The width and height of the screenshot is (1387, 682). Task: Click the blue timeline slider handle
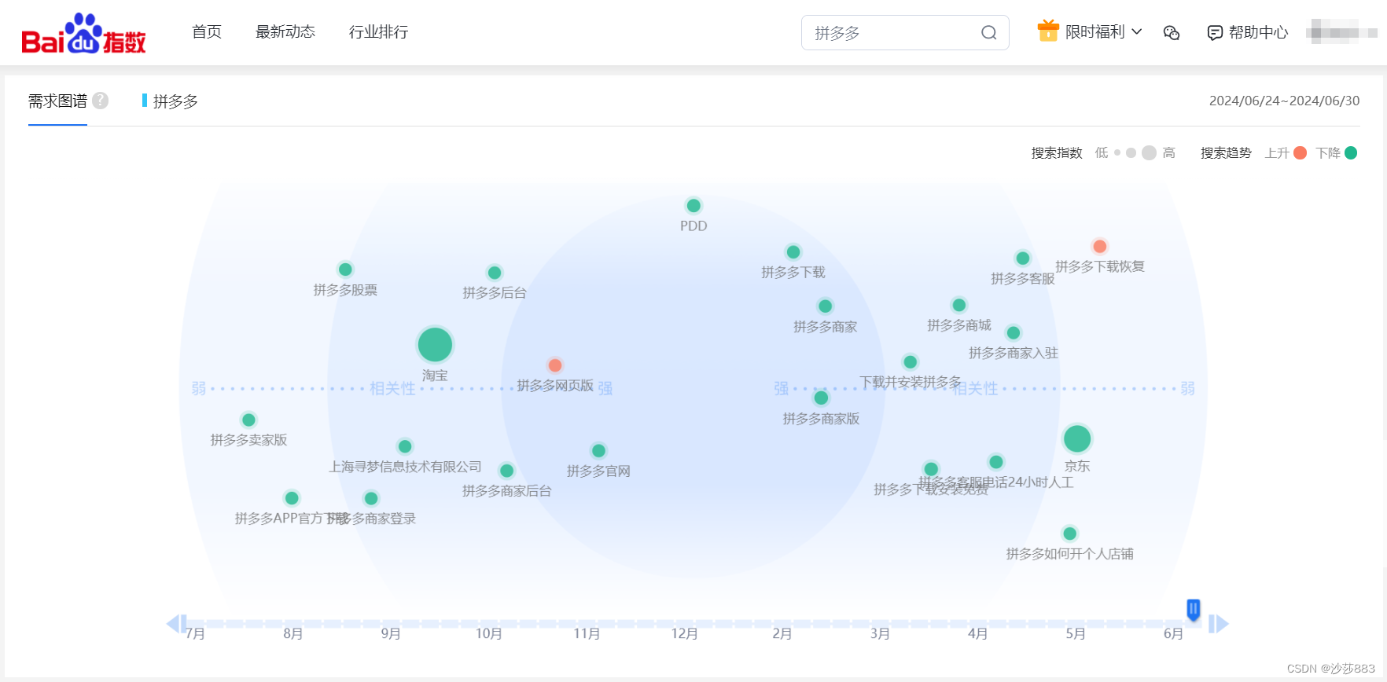1194,610
